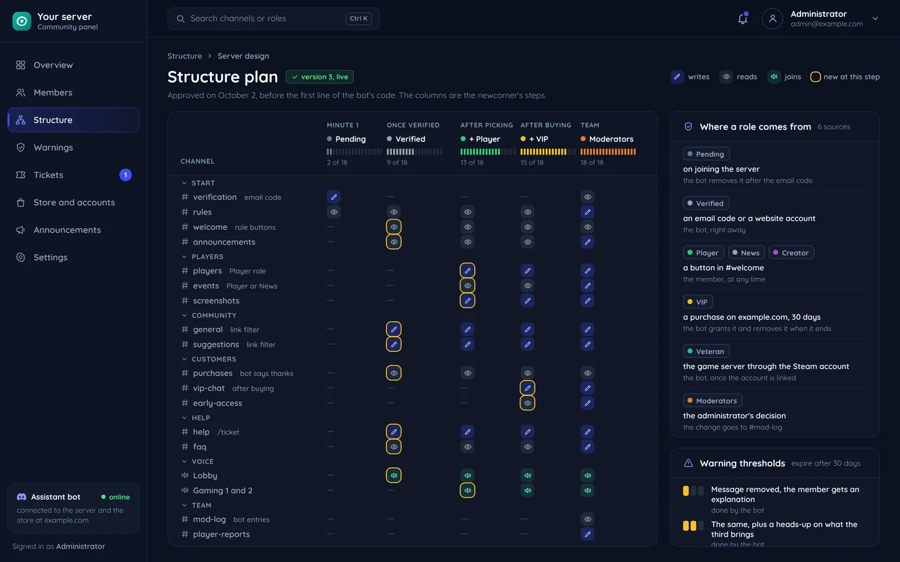
Task: Click the writes pencil in the verification Pending column
Action: click(x=334, y=197)
